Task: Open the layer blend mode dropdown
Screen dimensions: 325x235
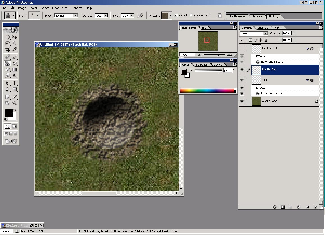Action: point(265,33)
